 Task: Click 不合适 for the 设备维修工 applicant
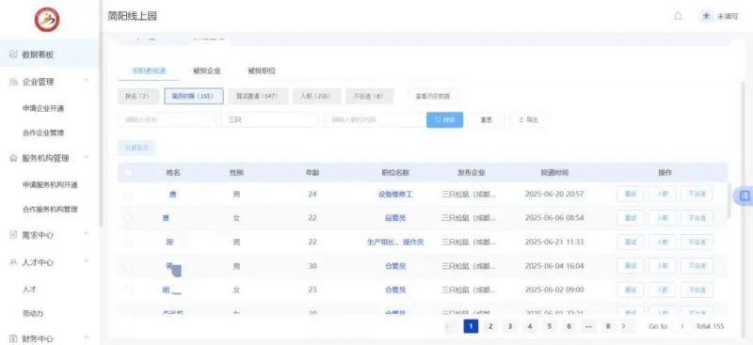click(697, 195)
